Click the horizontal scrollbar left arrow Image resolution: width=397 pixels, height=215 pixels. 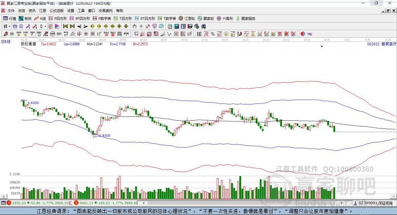point(143,203)
